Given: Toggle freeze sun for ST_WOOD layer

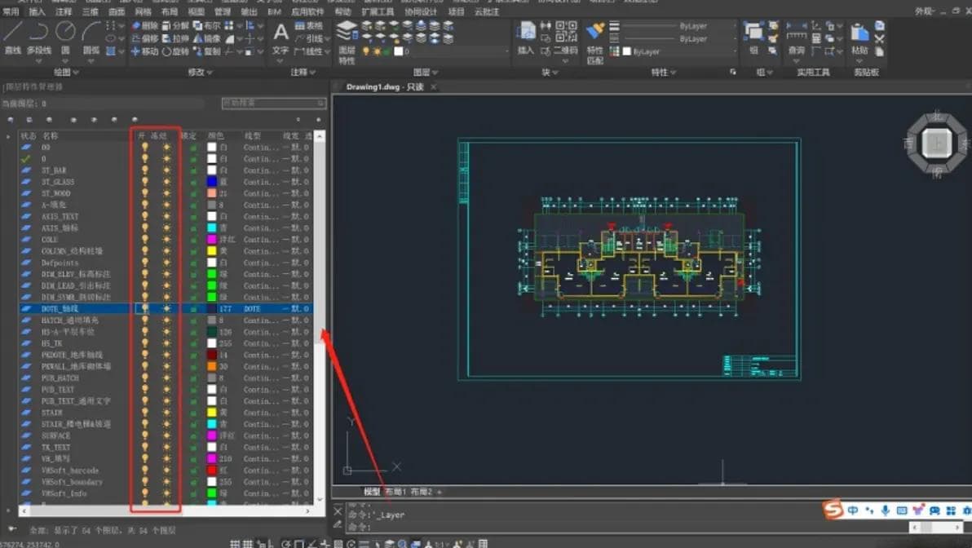Looking at the screenshot, I should [x=166, y=193].
